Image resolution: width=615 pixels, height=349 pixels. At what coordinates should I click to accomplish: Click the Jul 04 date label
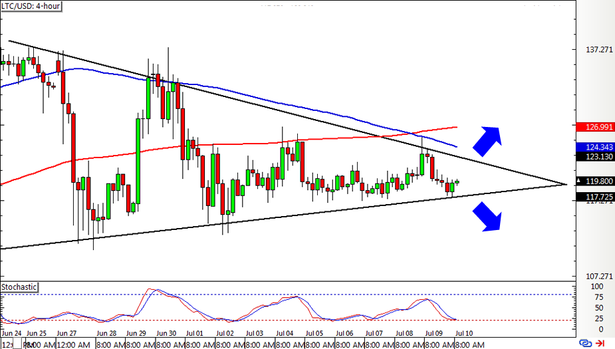(x=285, y=333)
